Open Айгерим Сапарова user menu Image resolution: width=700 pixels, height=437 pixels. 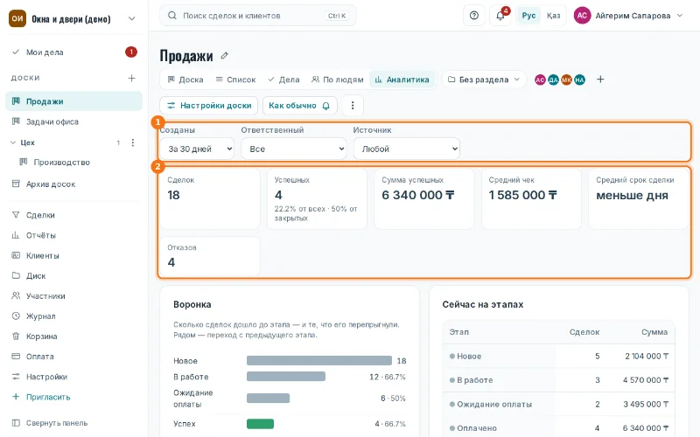click(628, 16)
